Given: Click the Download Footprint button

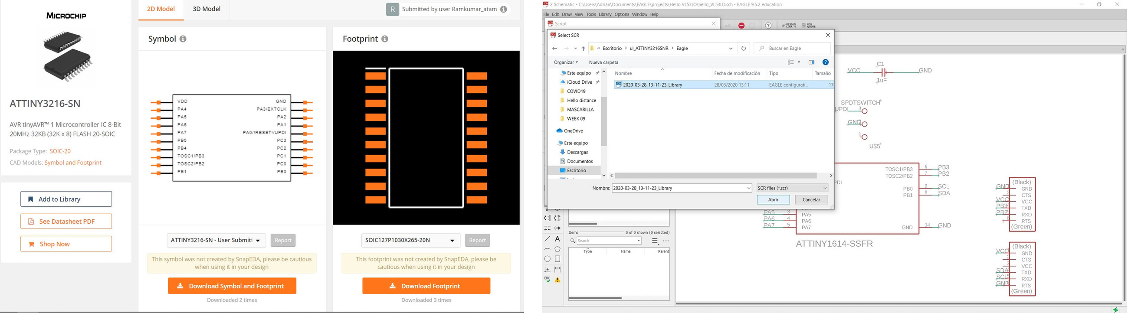Looking at the screenshot, I should coord(426,286).
